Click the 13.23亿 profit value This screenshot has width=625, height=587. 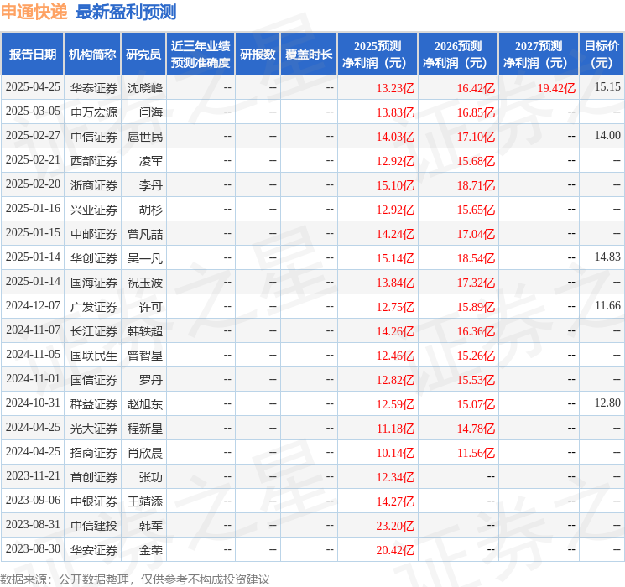click(395, 88)
